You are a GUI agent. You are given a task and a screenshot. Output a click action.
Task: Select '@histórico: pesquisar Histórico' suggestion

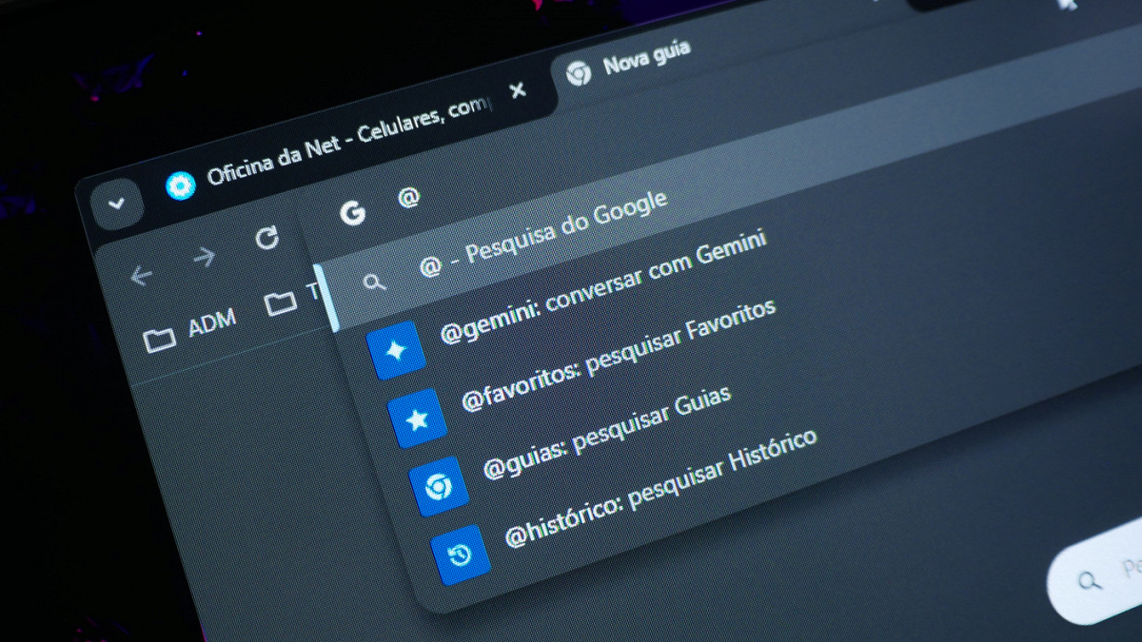[660, 487]
